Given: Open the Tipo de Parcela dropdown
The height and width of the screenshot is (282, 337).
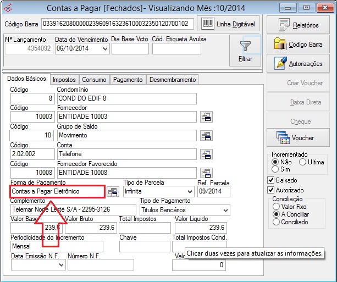Looking at the screenshot, I should [x=190, y=191].
